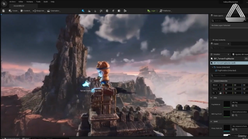Close the Detalles panel tab

(228, 54)
